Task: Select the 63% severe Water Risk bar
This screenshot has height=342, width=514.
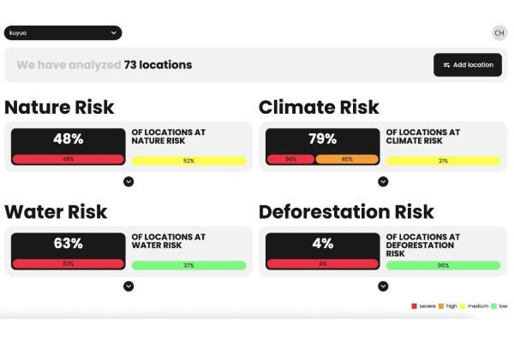Action: click(x=68, y=264)
